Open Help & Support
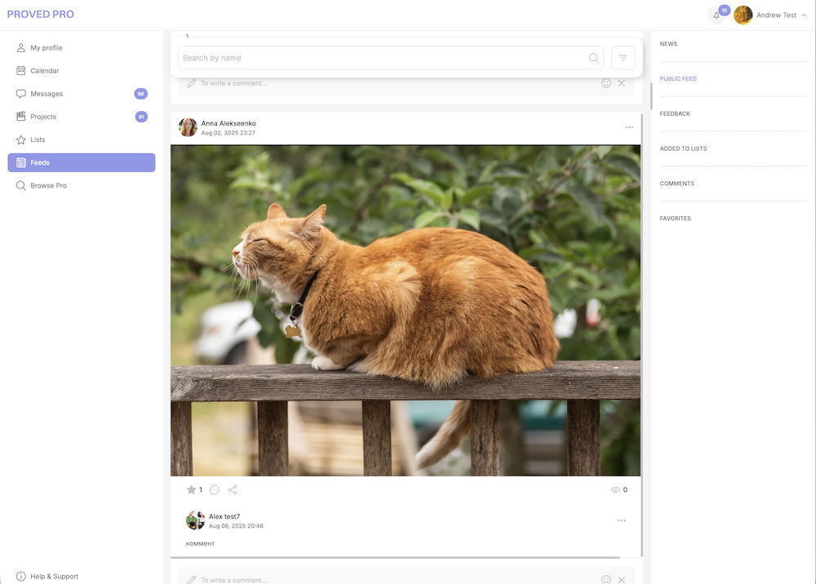Image resolution: width=816 pixels, height=584 pixels. pyautogui.click(x=47, y=576)
